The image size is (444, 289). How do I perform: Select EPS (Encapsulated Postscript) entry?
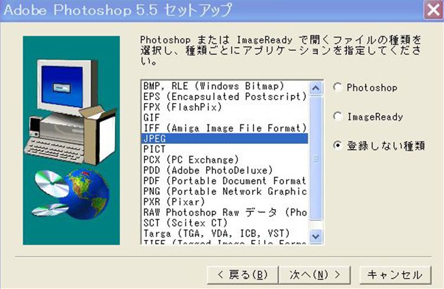(224, 97)
